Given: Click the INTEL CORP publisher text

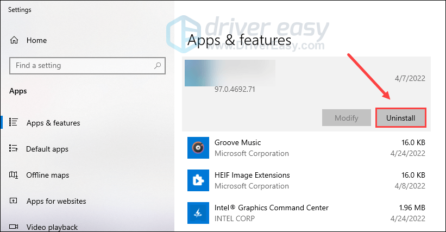Looking at the screenshot, I should (x=234, y=218).
